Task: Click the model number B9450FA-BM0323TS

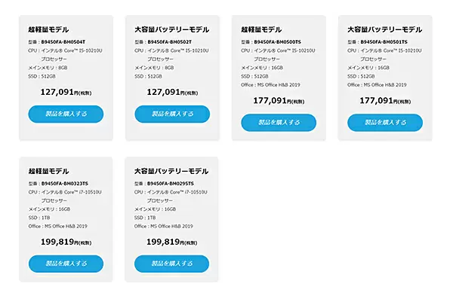Action: 65,184
